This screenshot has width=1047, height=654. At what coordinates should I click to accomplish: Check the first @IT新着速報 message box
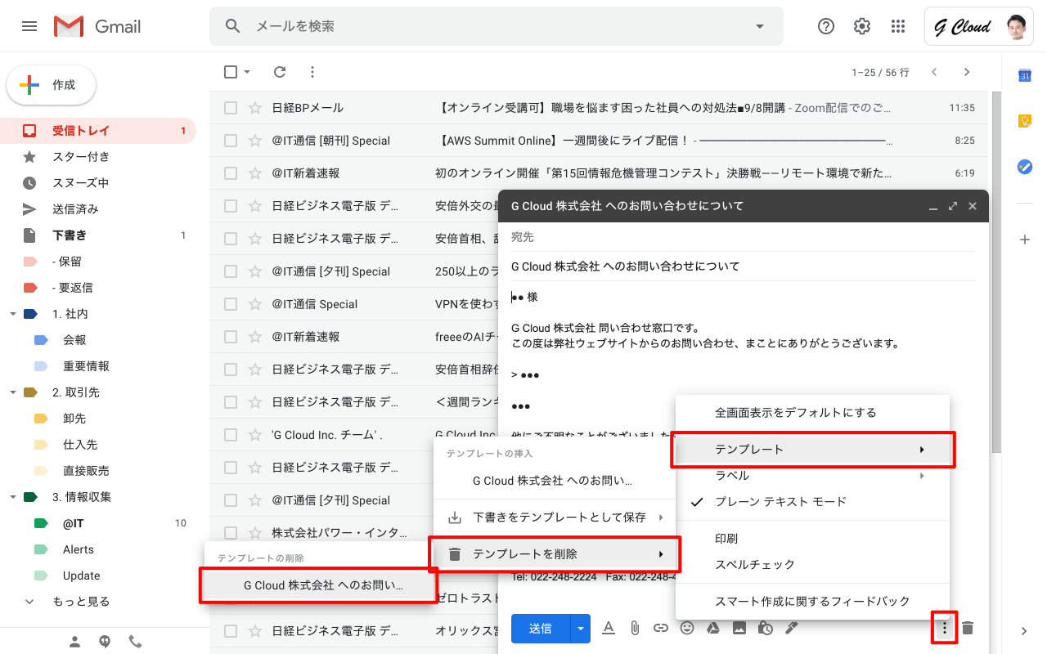coord(231,173)
